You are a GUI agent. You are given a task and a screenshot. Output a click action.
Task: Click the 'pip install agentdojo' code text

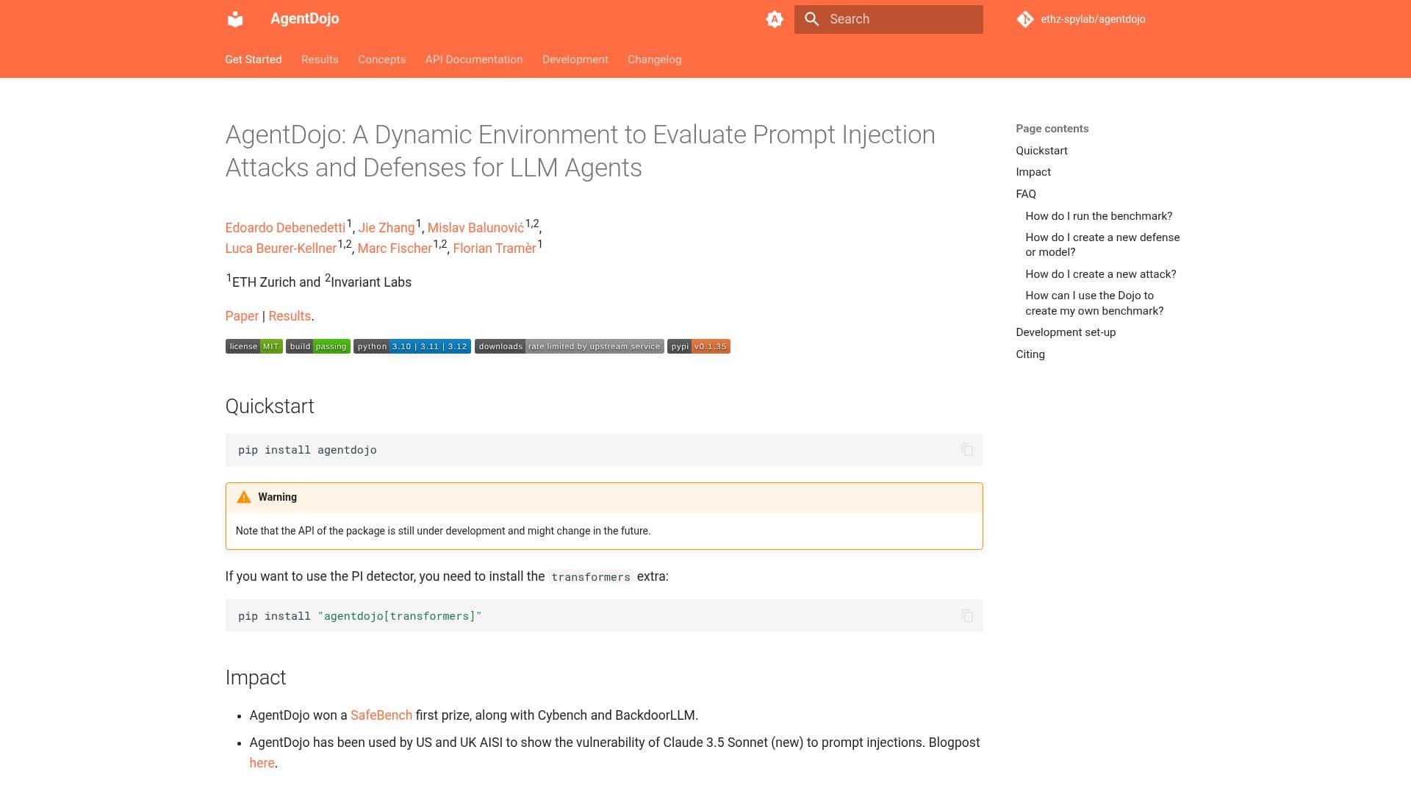[307, 450]
